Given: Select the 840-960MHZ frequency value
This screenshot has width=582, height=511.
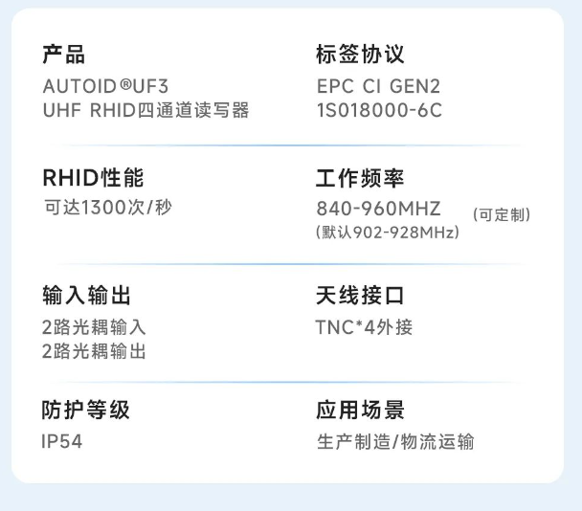Looking at the screenshot, I should 378,209.
